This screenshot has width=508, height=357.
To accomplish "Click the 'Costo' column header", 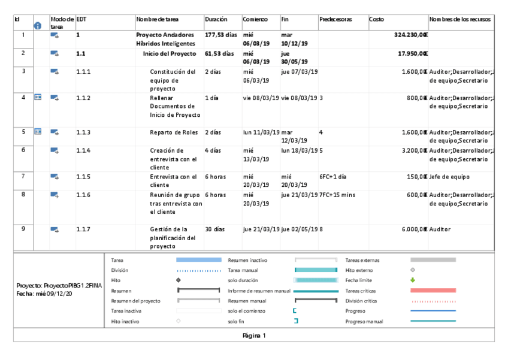I will click(377, 20).
